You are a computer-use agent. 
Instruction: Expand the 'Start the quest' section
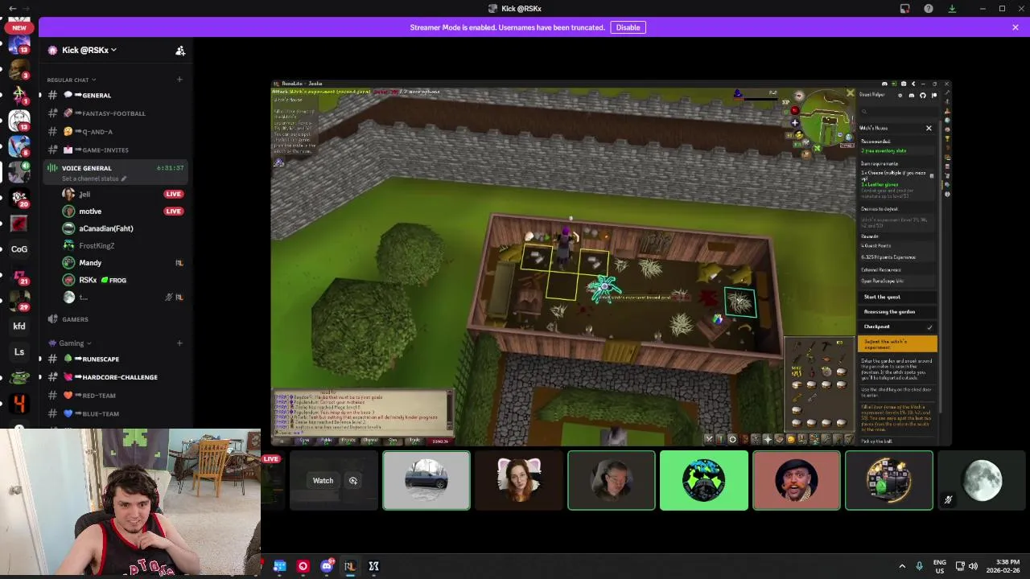coord(897,297)
